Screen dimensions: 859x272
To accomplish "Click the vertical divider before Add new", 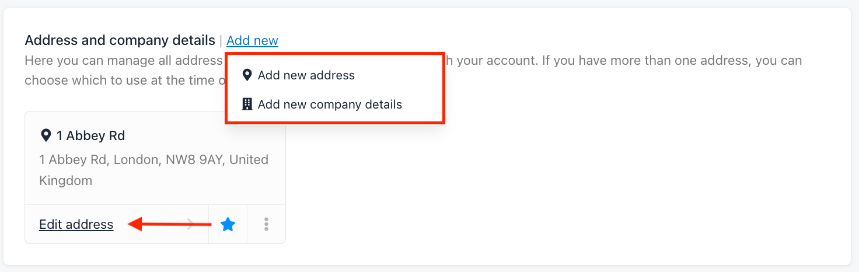I will tap(221, 41).
